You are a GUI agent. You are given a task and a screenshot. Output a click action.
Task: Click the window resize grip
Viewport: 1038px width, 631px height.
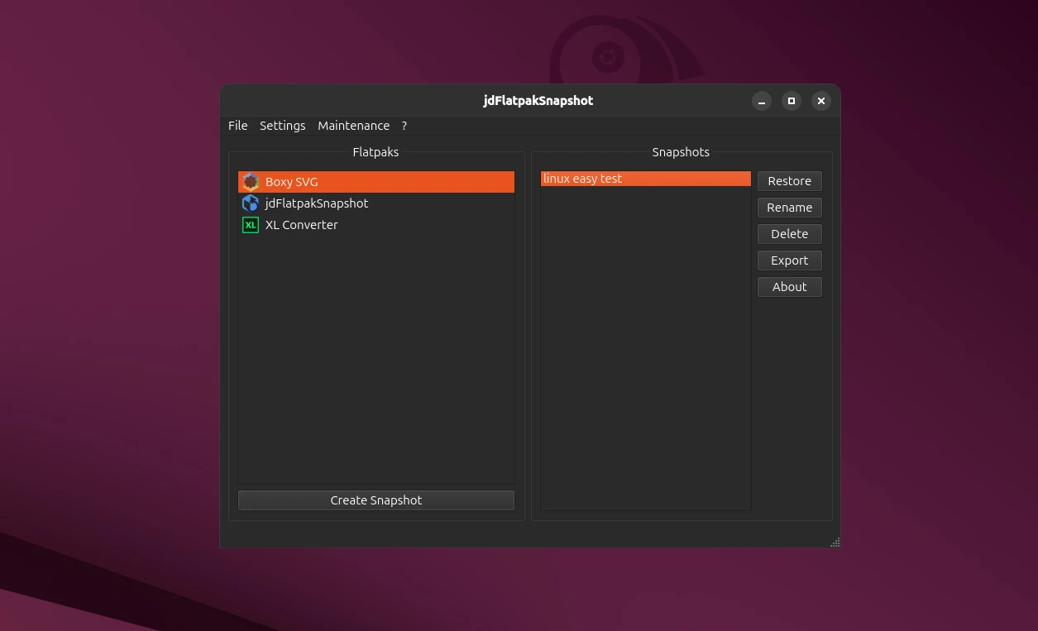835,543
